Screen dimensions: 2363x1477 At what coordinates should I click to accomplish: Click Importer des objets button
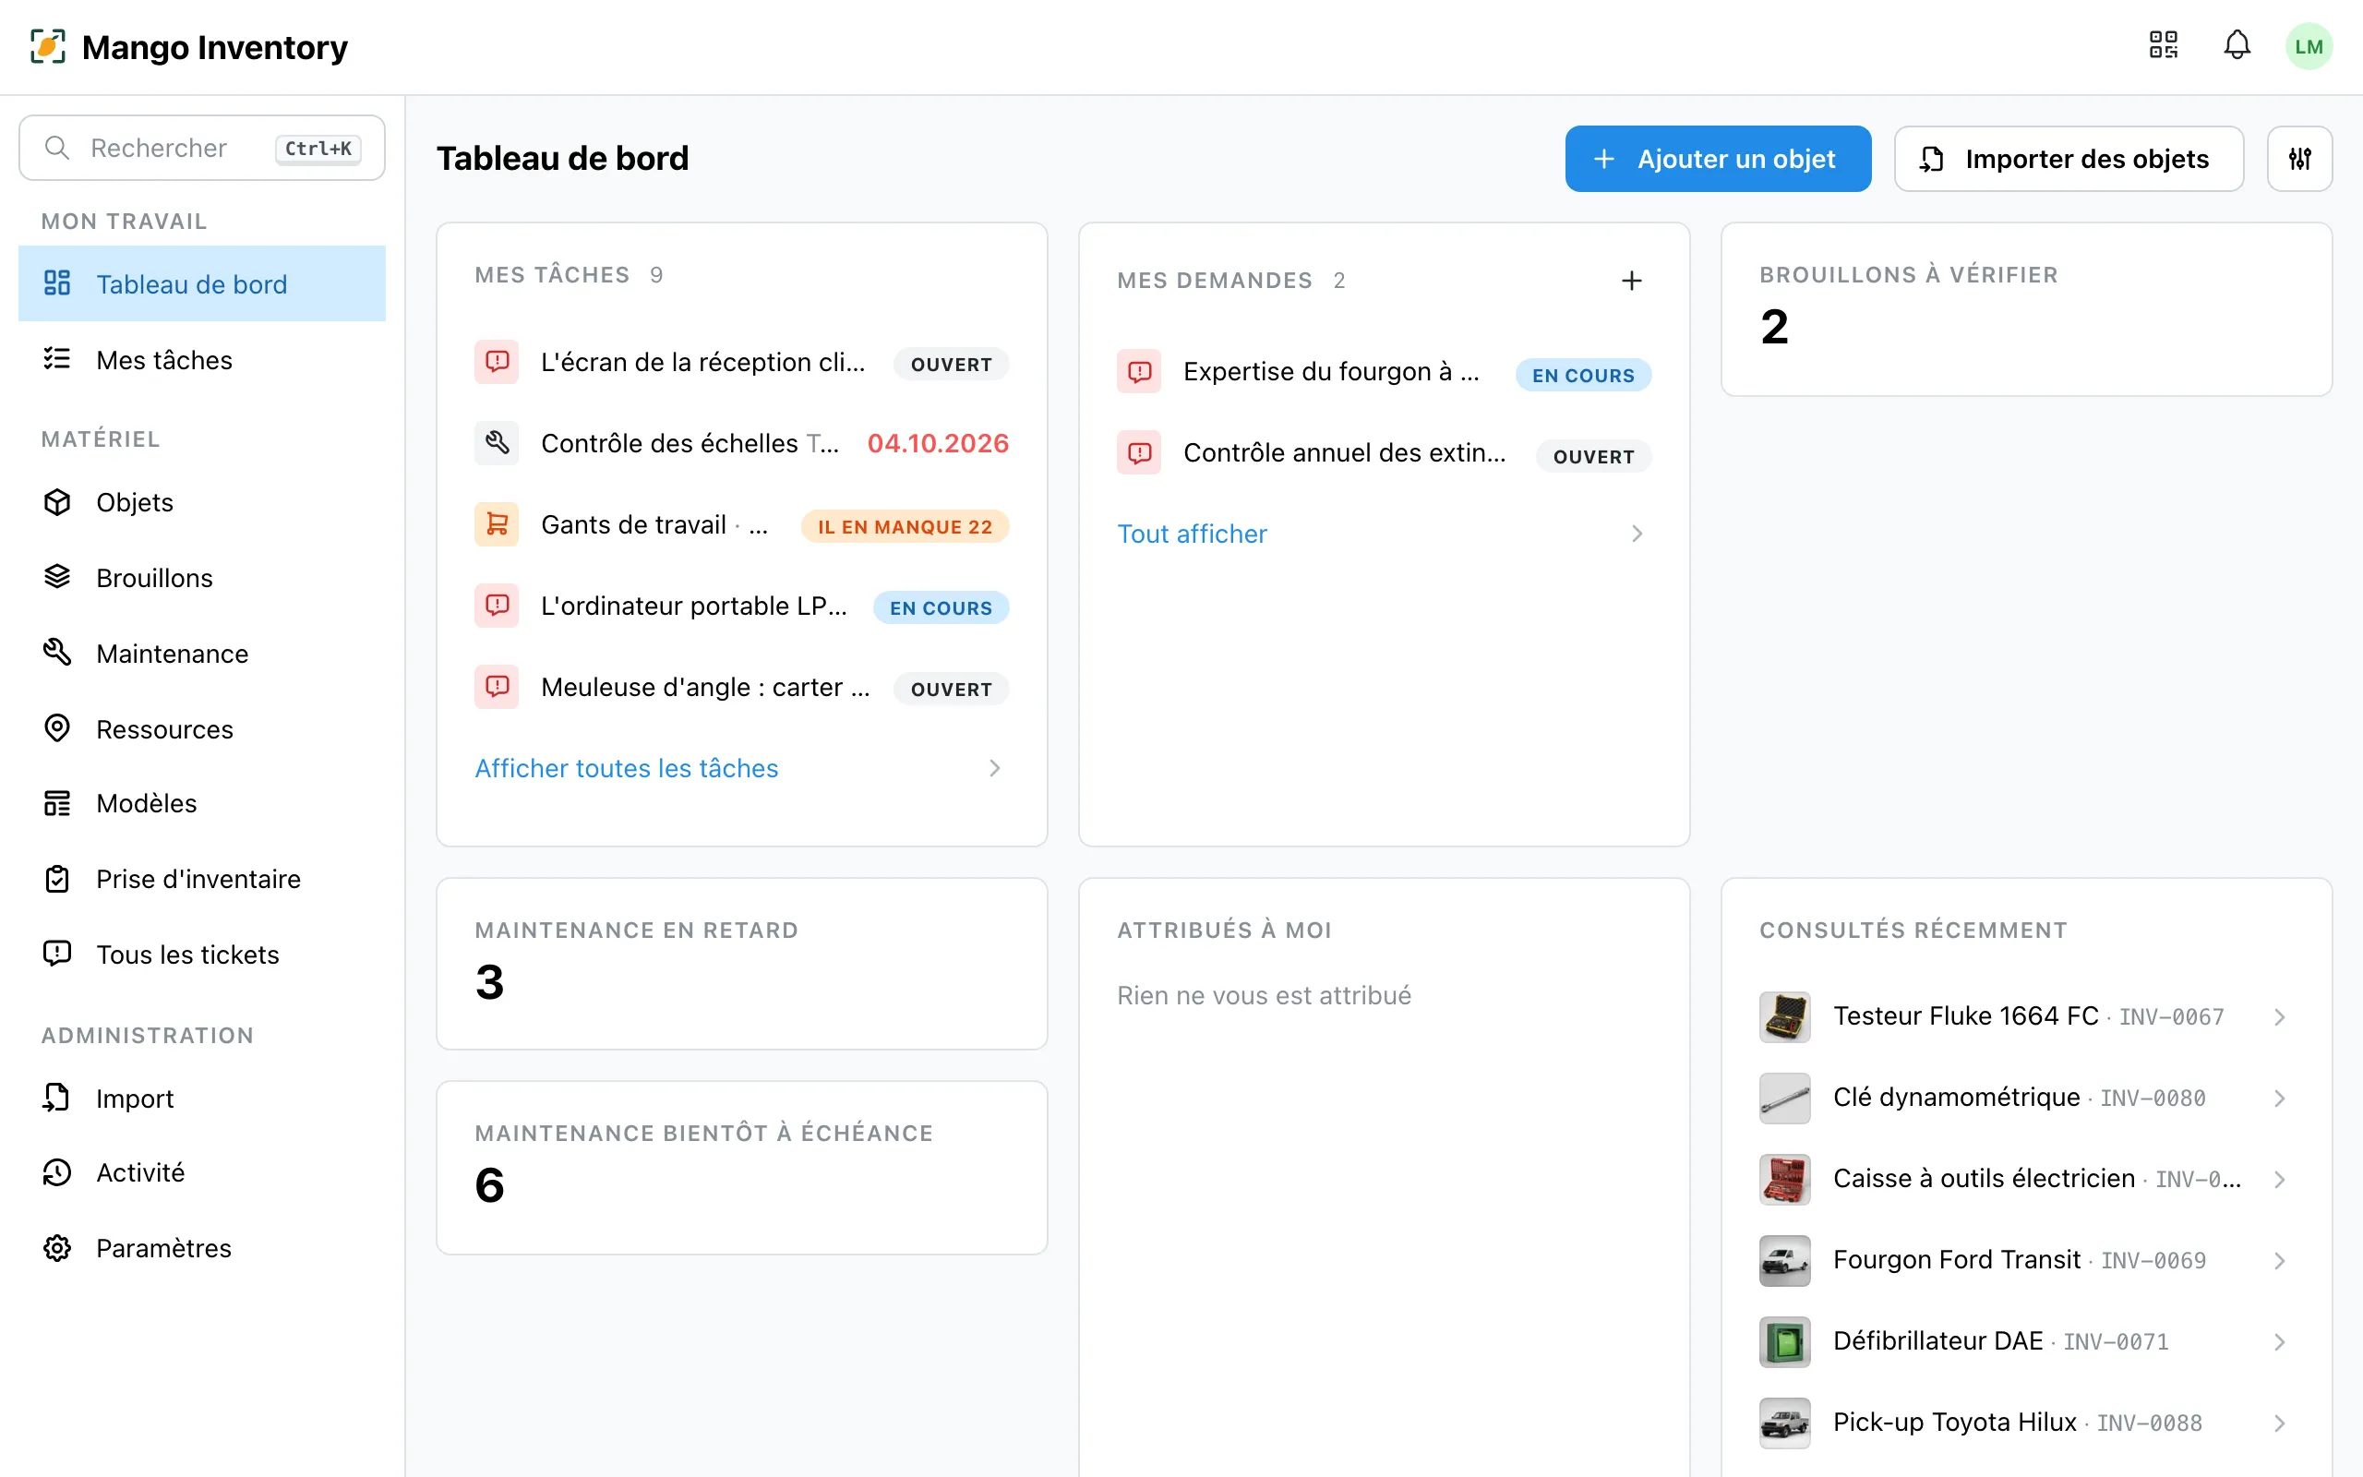[2069, 158]
